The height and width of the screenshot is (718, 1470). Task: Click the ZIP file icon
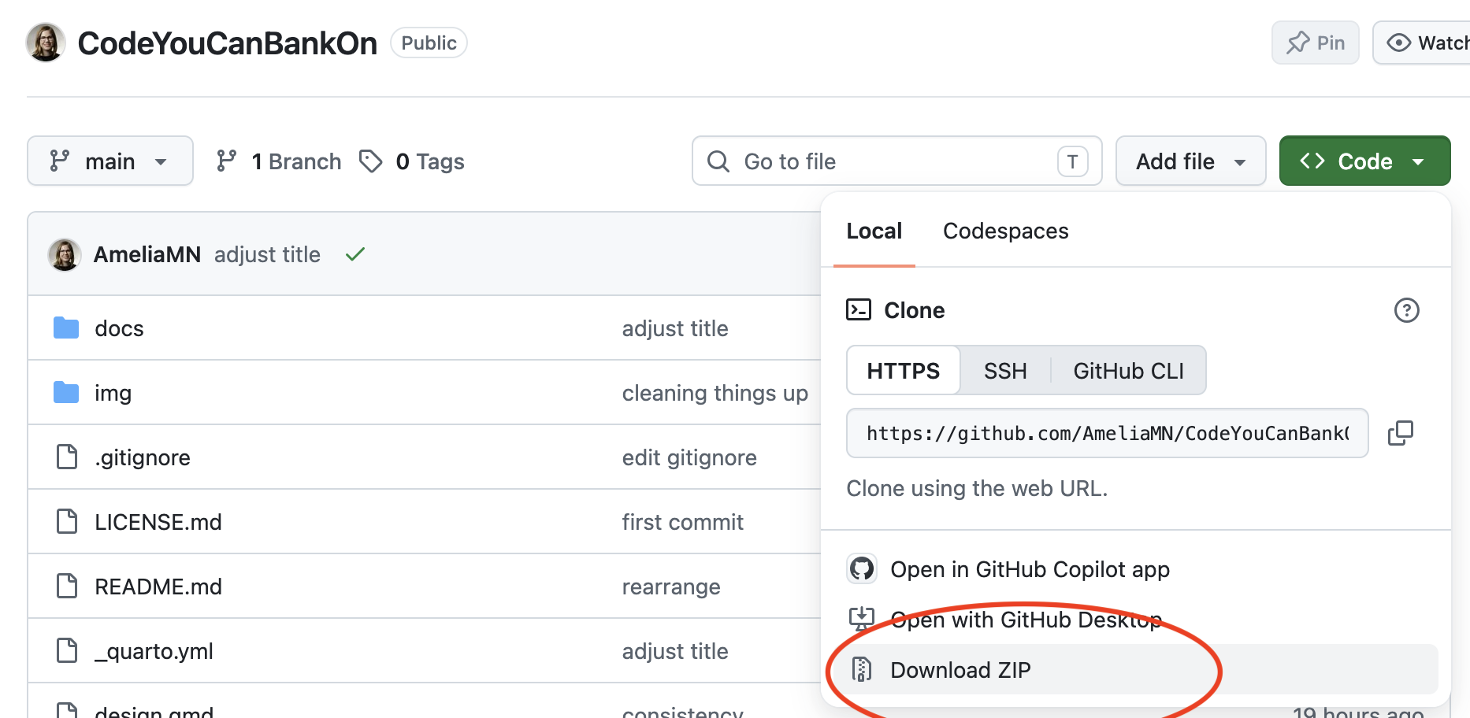click(x=862, y=669)
